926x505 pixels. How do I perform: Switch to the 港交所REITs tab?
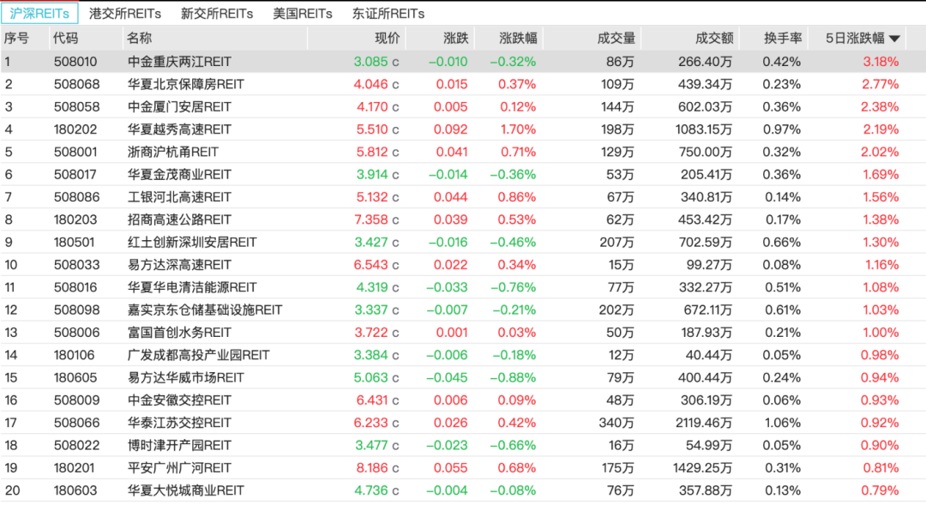click(126, 14)
